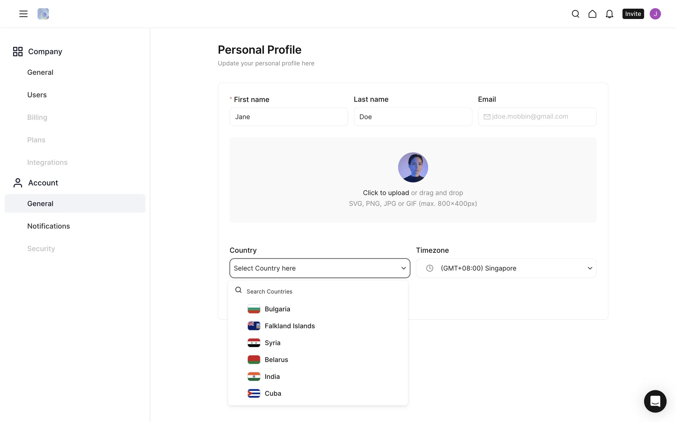
Task: Open the Timezone dropdown
Action: tap(506, 268)
